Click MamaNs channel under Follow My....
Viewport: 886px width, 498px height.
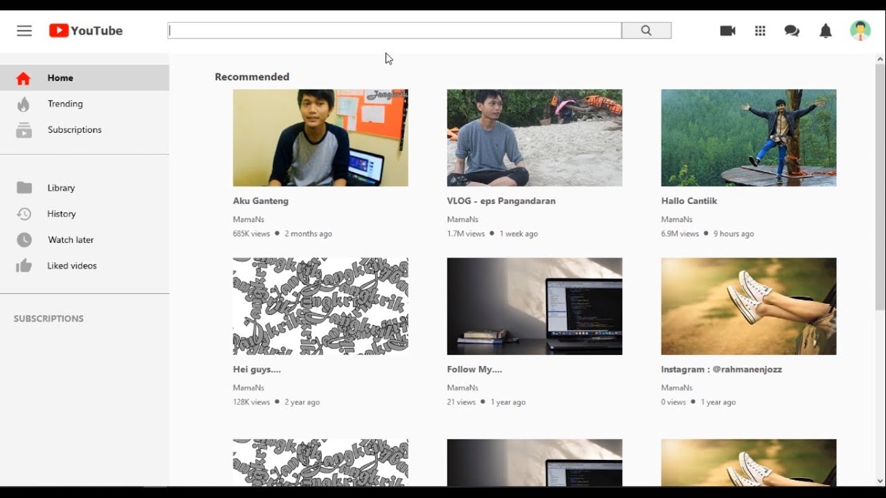(x=462, y=388)
